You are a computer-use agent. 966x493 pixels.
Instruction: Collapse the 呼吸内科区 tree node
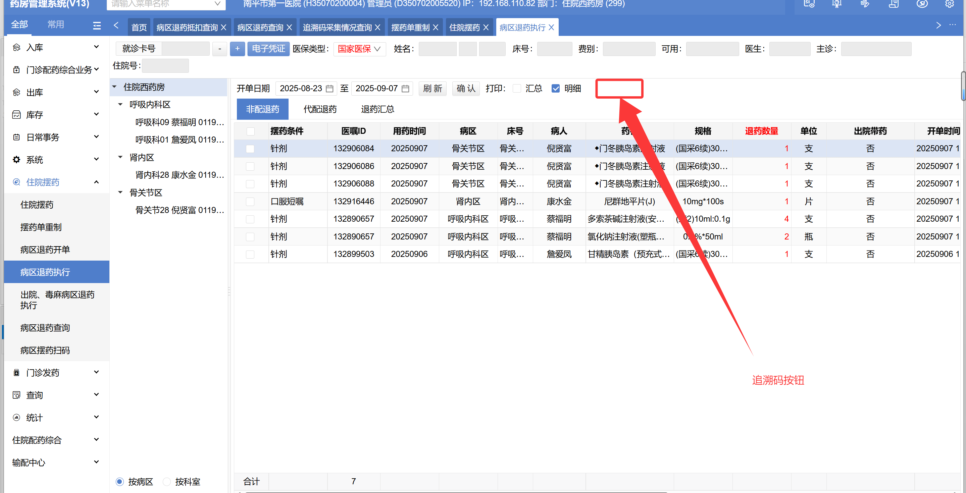pyautogui.click(x=120, y=105)
